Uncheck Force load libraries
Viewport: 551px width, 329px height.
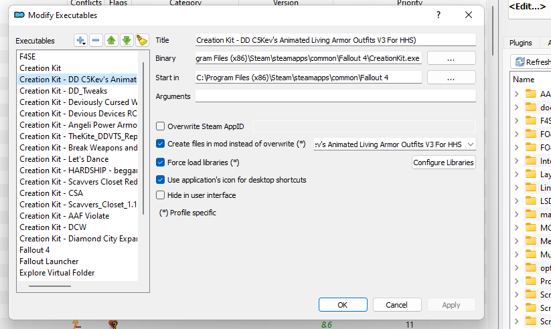pos(160,162)
